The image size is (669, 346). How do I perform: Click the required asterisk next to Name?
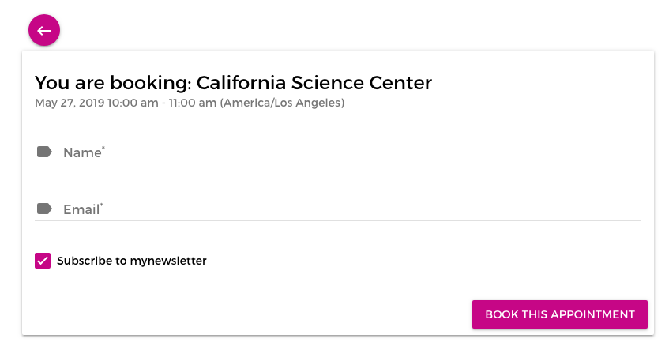(x=103, y=148)
